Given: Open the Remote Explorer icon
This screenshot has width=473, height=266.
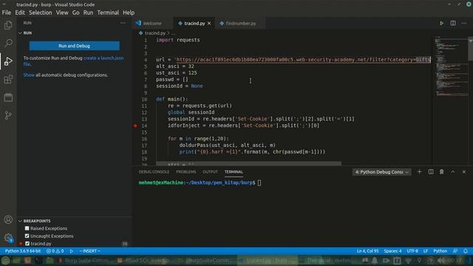Looking at the screenshot, I should 8,98.
